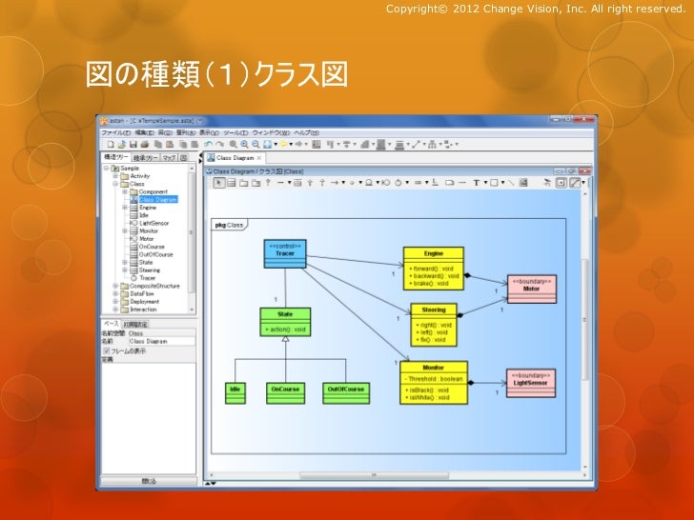
Task: Click the green Idle class box
Action: pyautogui.click(x=235, y=393)
